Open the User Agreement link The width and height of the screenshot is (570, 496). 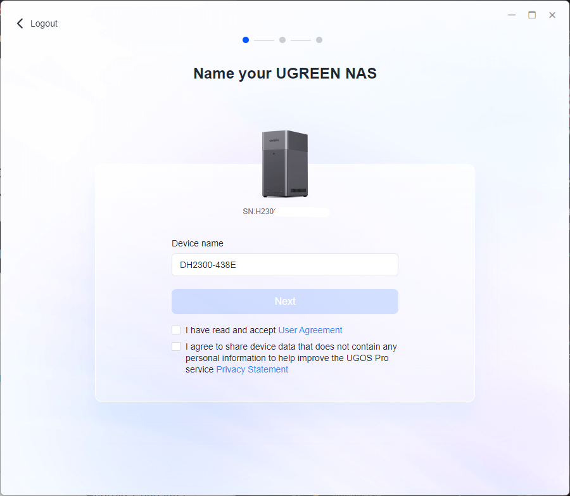(x=310, y=330)
